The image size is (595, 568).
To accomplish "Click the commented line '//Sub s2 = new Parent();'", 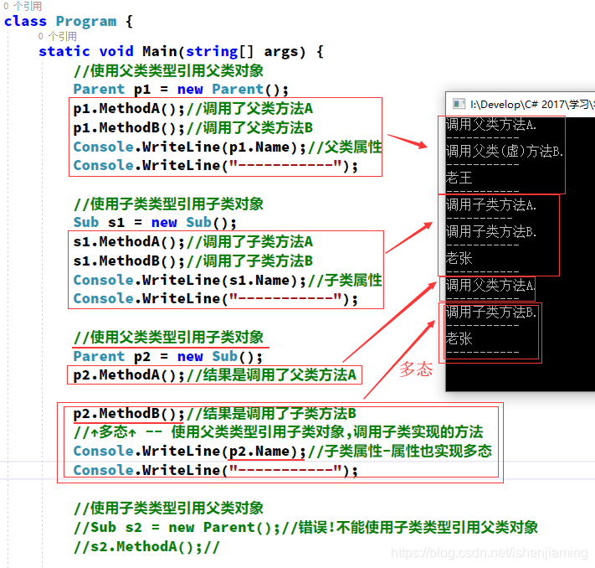I will coord(177,527).
